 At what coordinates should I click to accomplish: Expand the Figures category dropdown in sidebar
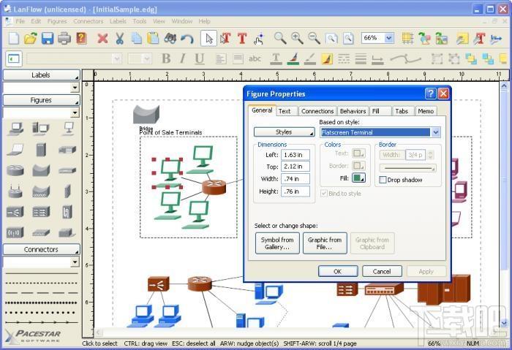[x=75, y=113]
